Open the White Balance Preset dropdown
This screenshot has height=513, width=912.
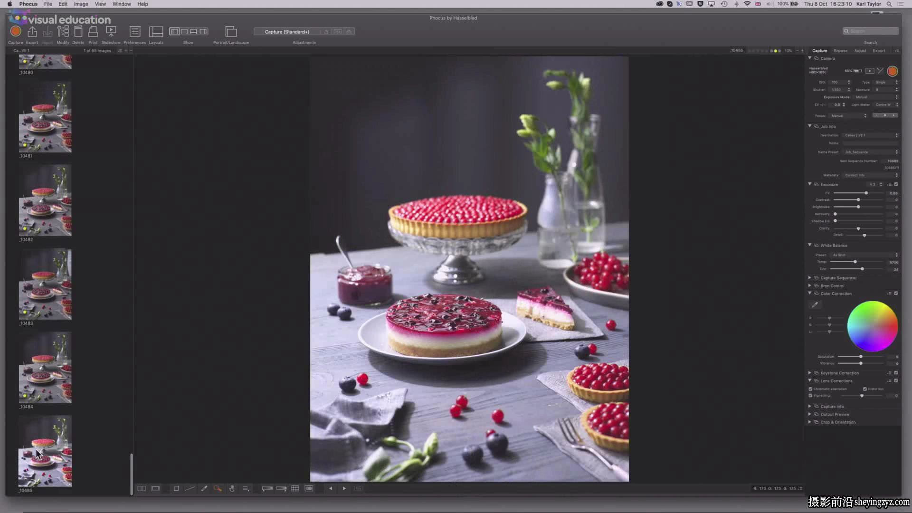coord(864,255)
